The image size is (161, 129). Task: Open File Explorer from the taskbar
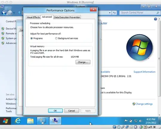click(30, 121)
